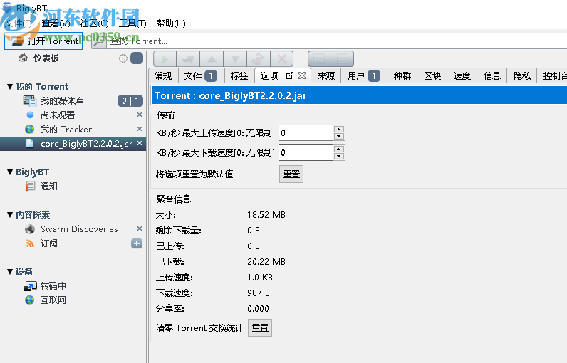Increase max upload speed with up arrow

pos(339,130)
